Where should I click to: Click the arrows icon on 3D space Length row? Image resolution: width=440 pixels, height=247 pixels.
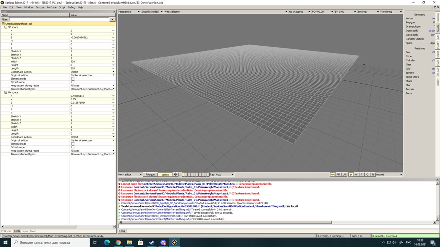tap(113, 68)
